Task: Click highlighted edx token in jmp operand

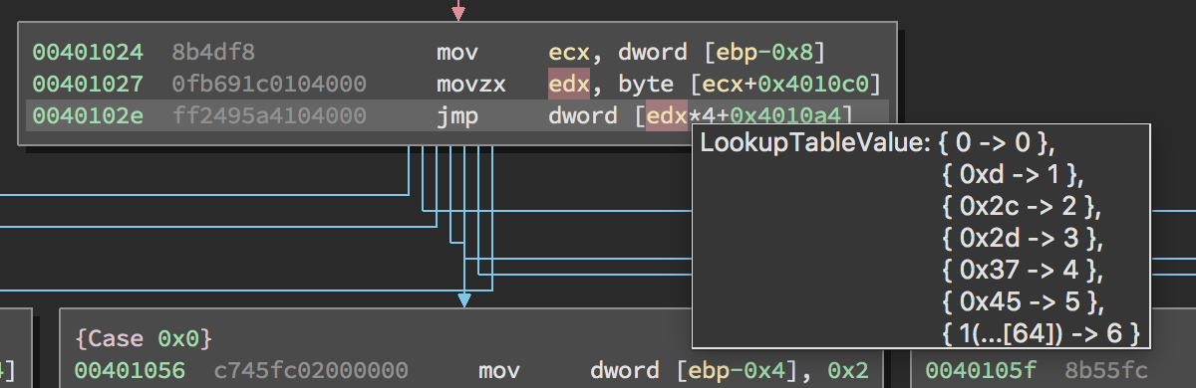Action: [667, 115]
